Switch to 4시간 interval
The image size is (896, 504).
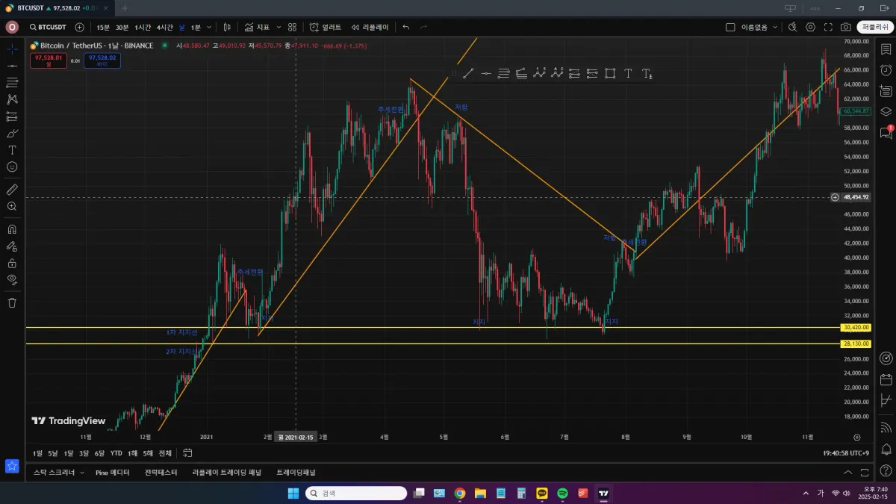(x=164, y=27)
